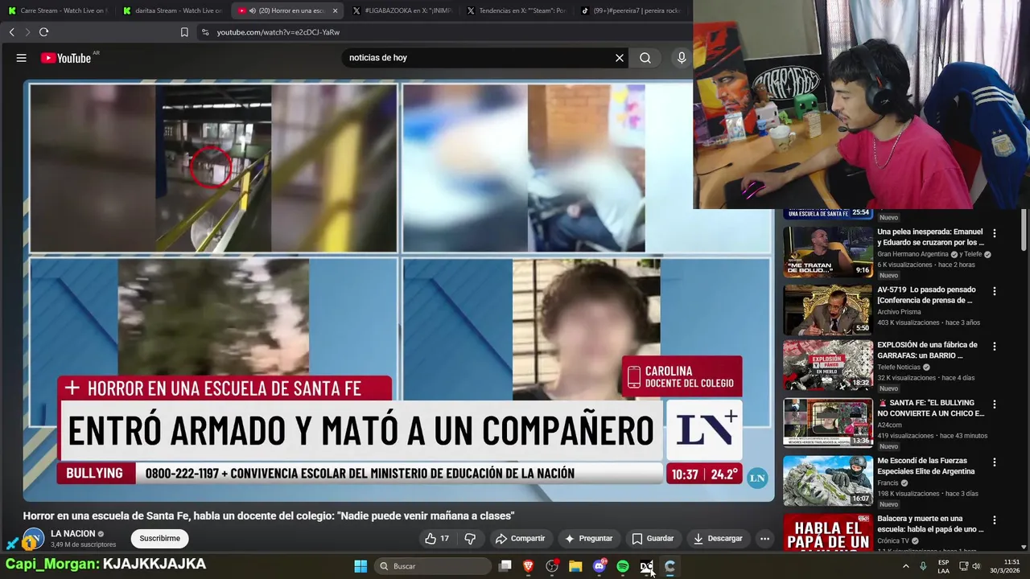This screenshot has height=579, width=1030.
Task: Open options for 'SANTA FE: EL BULLYING' video
Action: (x=995, y=404)
